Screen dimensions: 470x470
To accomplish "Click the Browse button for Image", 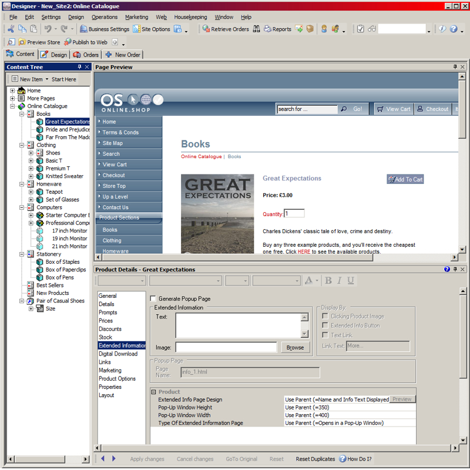I will point(296,347).
